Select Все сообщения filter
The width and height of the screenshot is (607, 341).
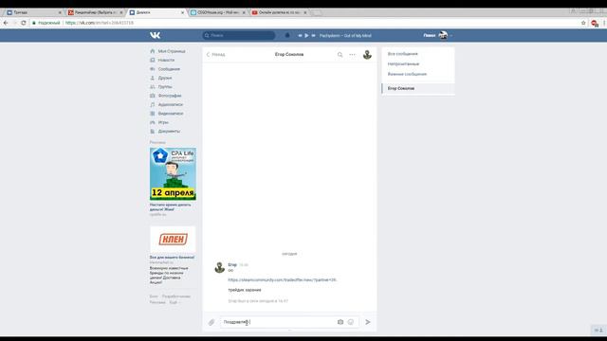pyautogui.click(x=402, y=54)
